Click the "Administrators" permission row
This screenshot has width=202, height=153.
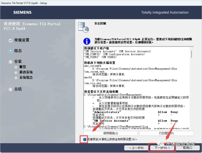[135, 112]
